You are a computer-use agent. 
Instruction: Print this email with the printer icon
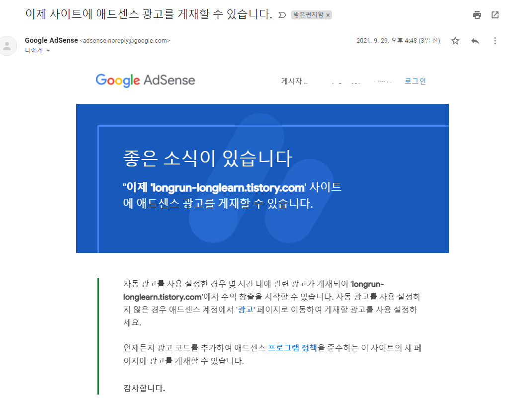477,15
